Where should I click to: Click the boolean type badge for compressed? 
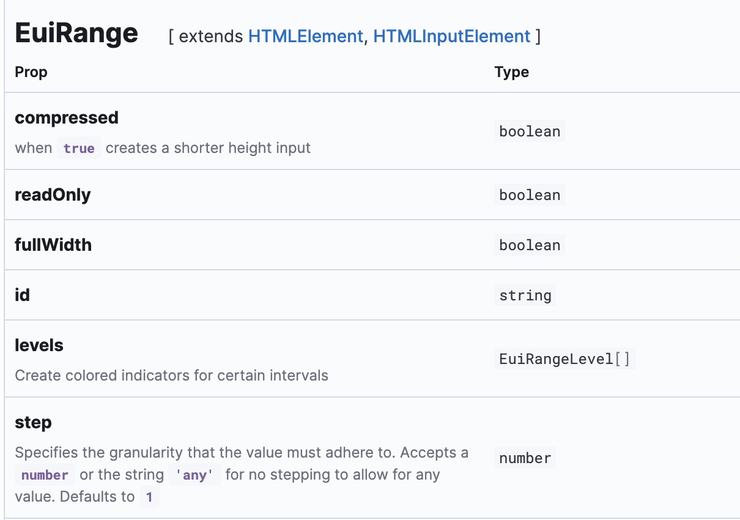[530, 131]
